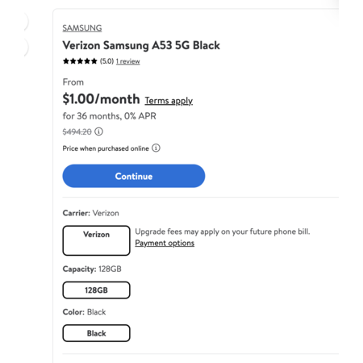Click partially visible round button beside SAMSUNG brand
Viewport: 363px width, 363px height.
click(25, 22)
